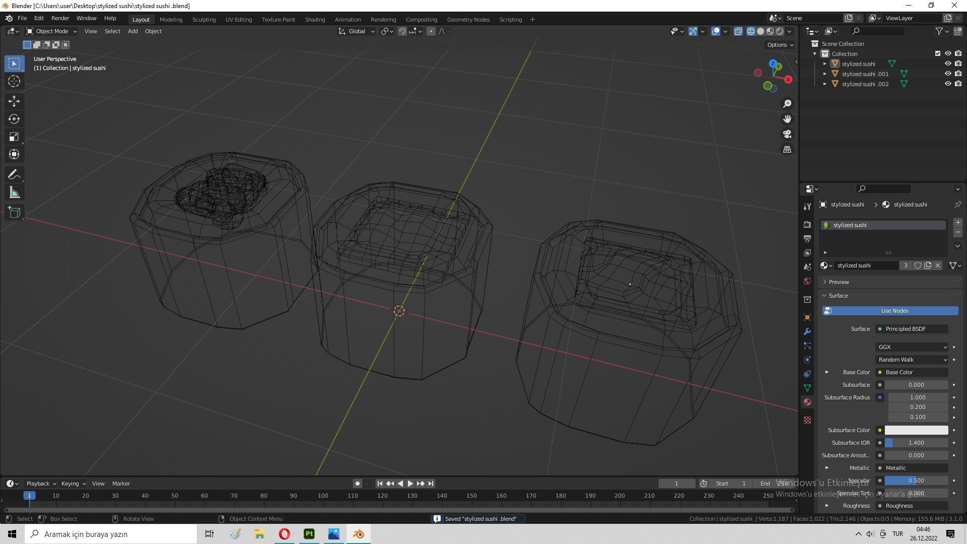The width and height of the screenshot is (967, 544).
Task: Play the animation forward
Action: click(410, 484)
